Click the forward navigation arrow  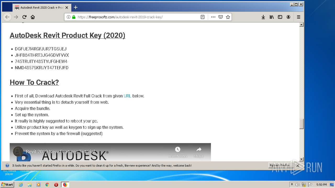[x=16, y=17]
